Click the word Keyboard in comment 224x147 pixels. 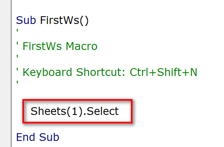click(x=47, y=72)
